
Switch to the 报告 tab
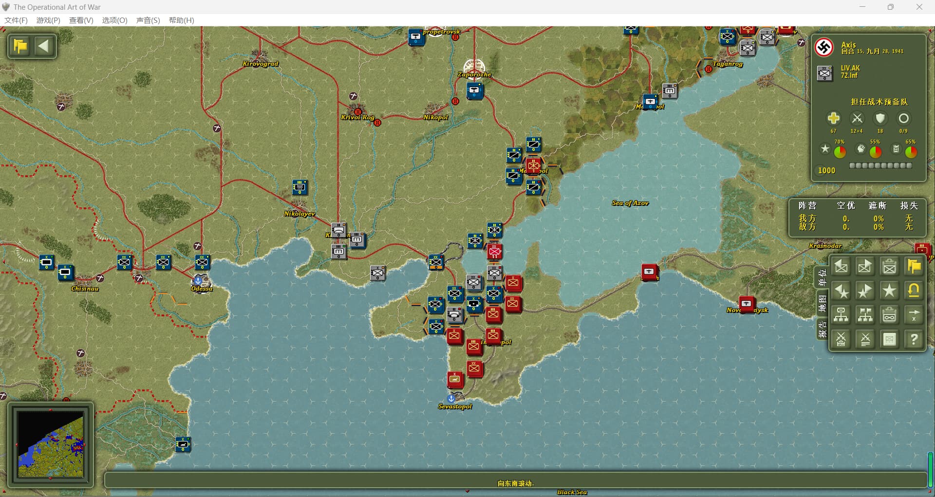tap(823, 330)
